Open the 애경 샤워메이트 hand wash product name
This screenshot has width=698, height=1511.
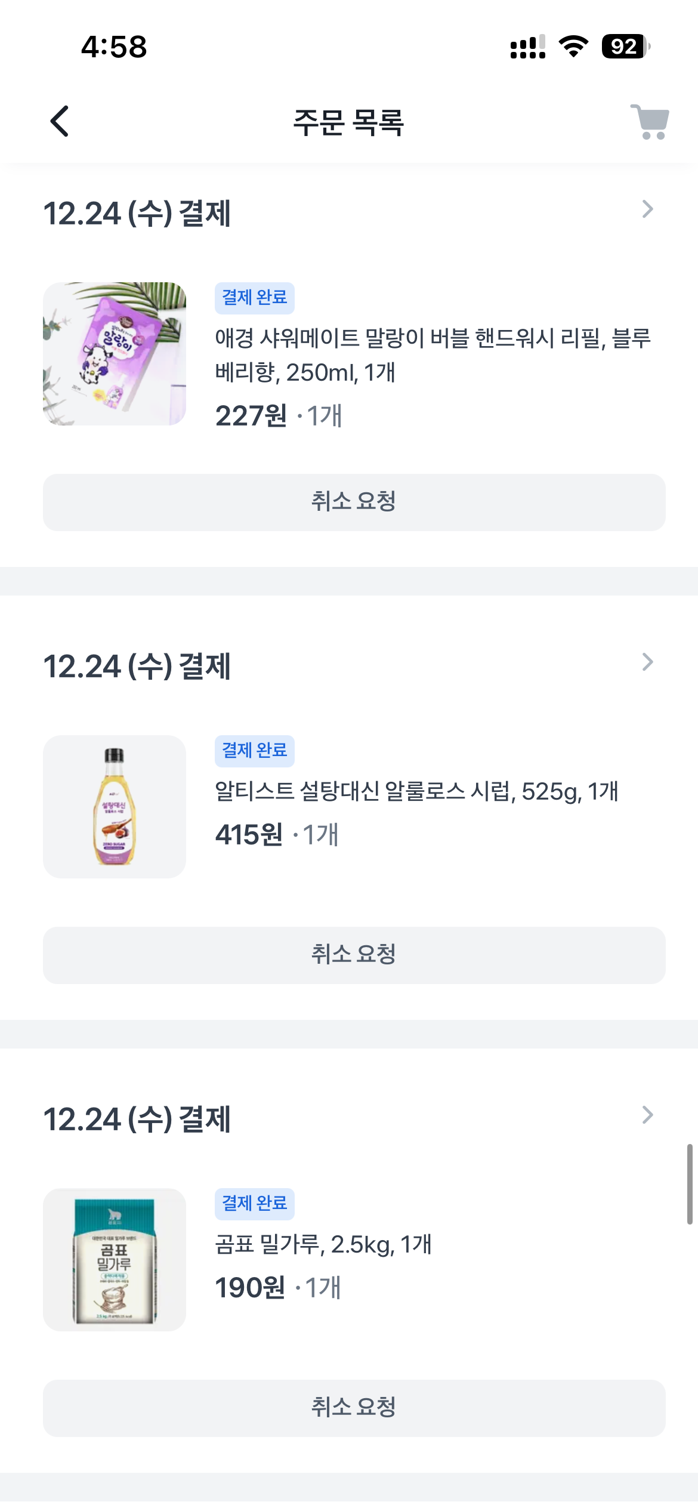(432, 355)
